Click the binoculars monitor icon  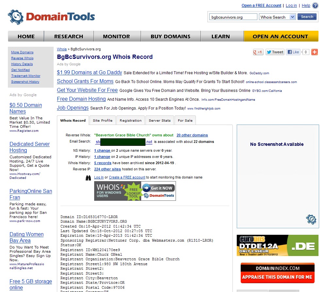(x=88, y=178)
